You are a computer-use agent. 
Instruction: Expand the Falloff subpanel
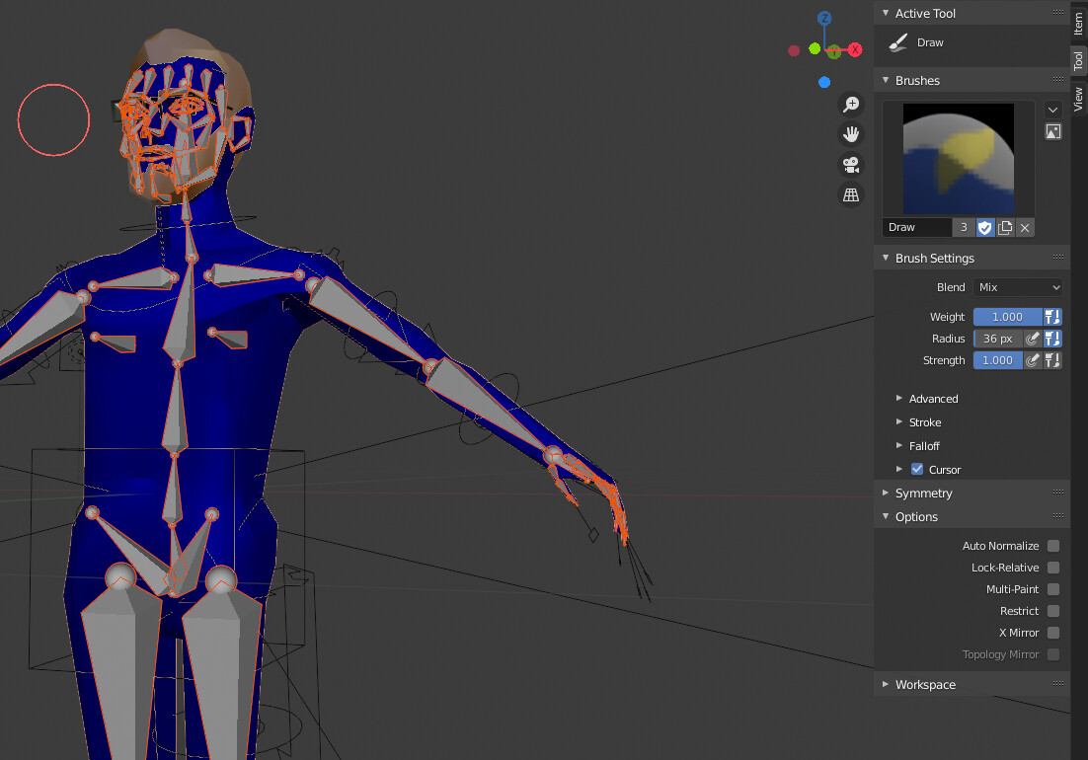[899, 446]
